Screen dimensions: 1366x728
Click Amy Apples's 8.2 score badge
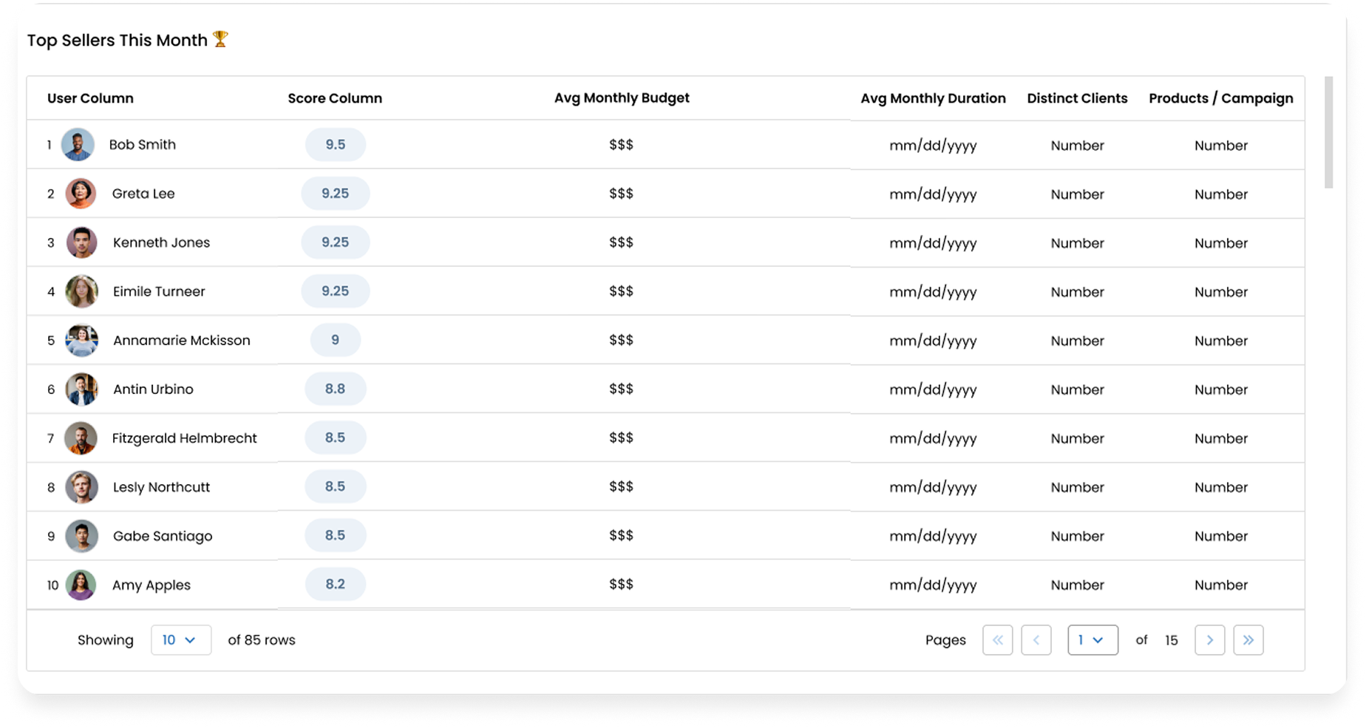[x=335, y=584]
